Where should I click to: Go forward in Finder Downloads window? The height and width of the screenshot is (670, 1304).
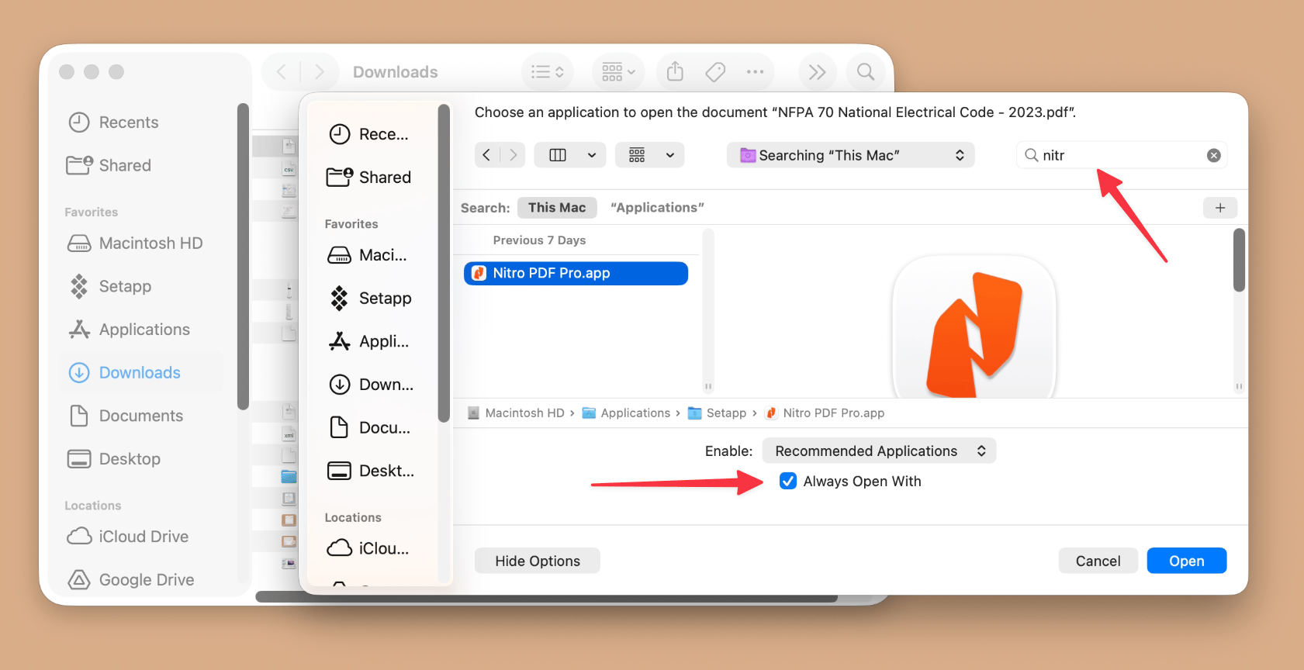tap(319, 72)
